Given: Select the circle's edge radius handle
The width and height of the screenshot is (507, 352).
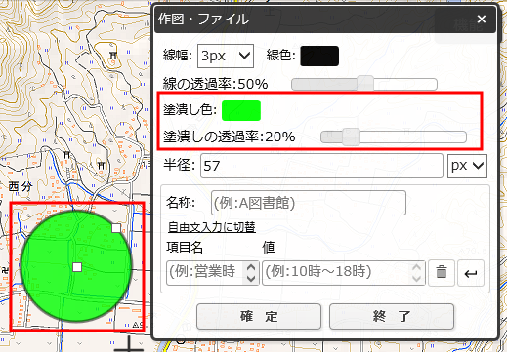Looking at the screenshot, I should 116,228.
